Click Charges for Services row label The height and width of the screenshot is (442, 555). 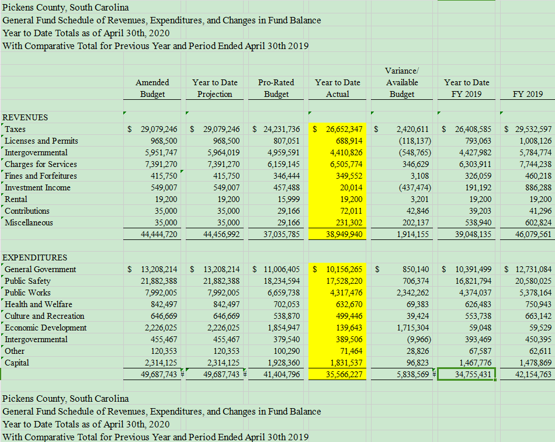coord(41,164)
